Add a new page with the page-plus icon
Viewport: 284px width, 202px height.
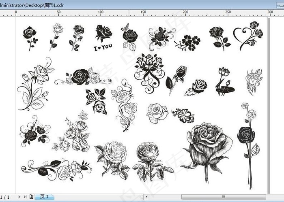coord(31,197)
